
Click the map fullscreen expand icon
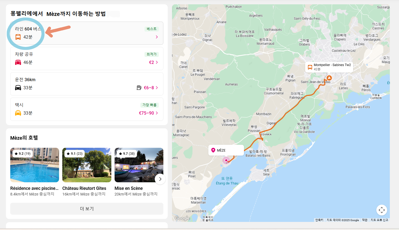pyautogui.click(x=381, y=210)
